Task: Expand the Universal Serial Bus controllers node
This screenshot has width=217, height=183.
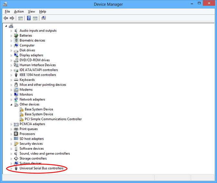Action: tap(11, 168)
